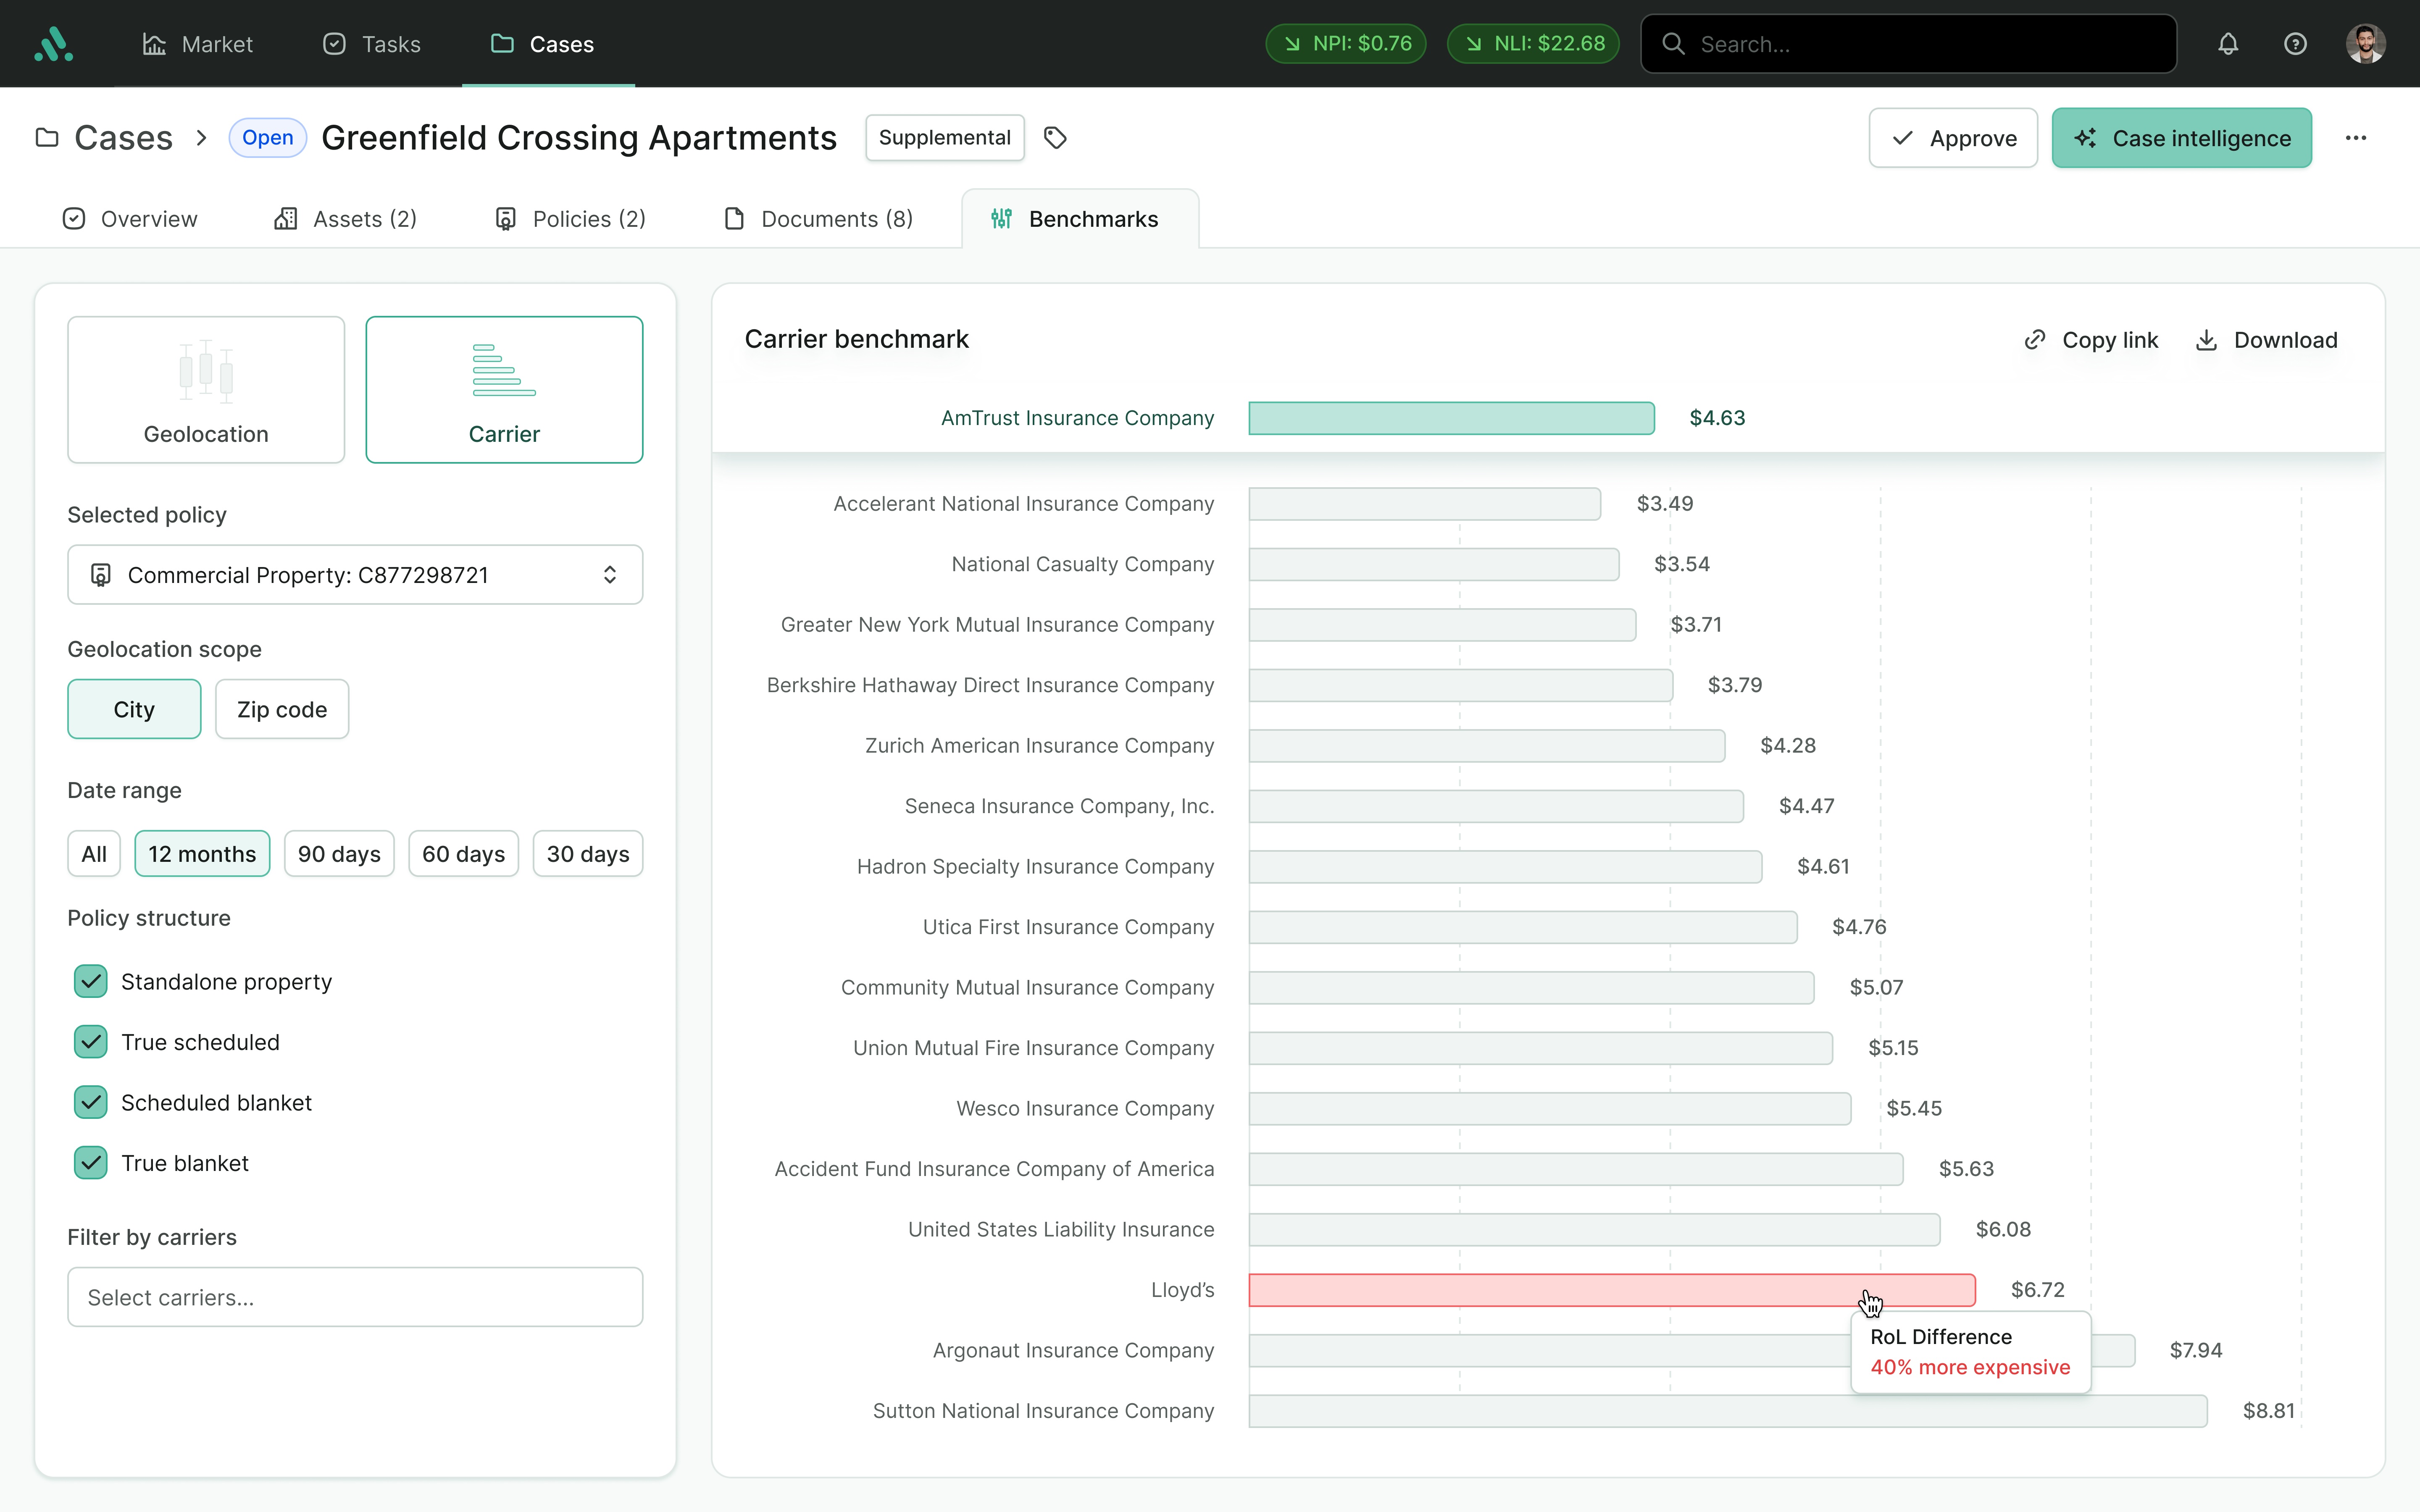Viewport: 2420px width, 1512px height.
Task: Click the user profile avatar
Action: 2365,44
